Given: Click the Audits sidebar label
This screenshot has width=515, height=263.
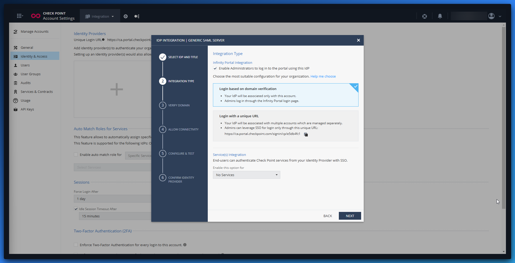Looking at the screenshot, I should pos(26,83).
